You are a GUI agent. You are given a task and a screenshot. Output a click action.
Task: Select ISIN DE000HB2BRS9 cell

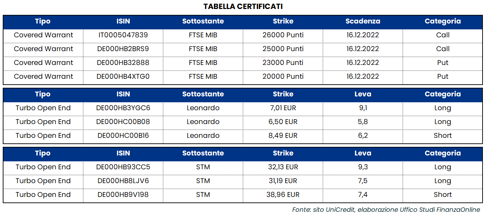coord(123,49)
